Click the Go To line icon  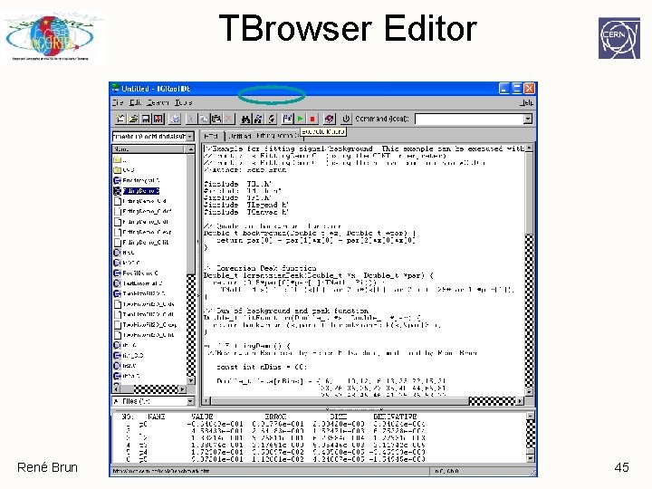click(271, 119)
